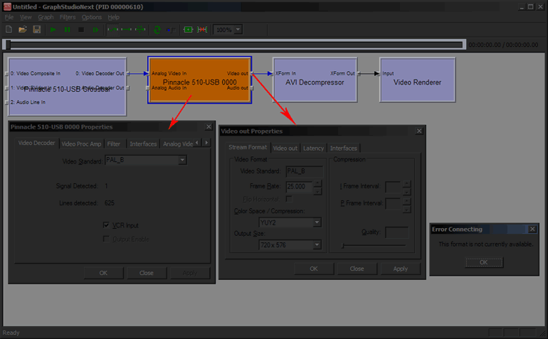Step one frame with the frame-step icon
Screen dimensions: 548x339
click(95, 30)
